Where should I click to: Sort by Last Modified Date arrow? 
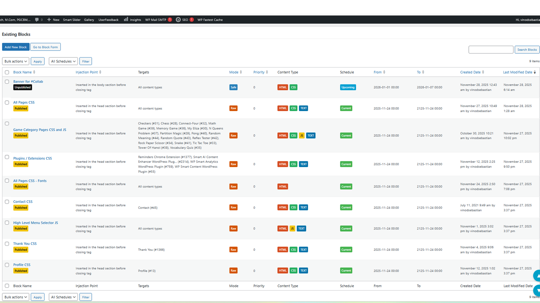(x=535, y=72)
